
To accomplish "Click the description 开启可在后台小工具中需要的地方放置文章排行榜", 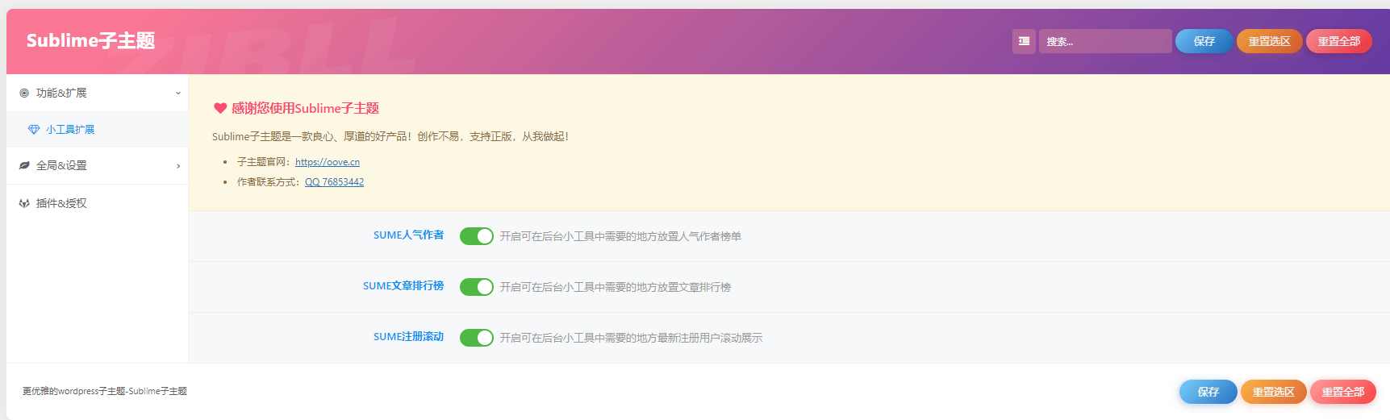I will pyautogui.click(x=615, y=287).
